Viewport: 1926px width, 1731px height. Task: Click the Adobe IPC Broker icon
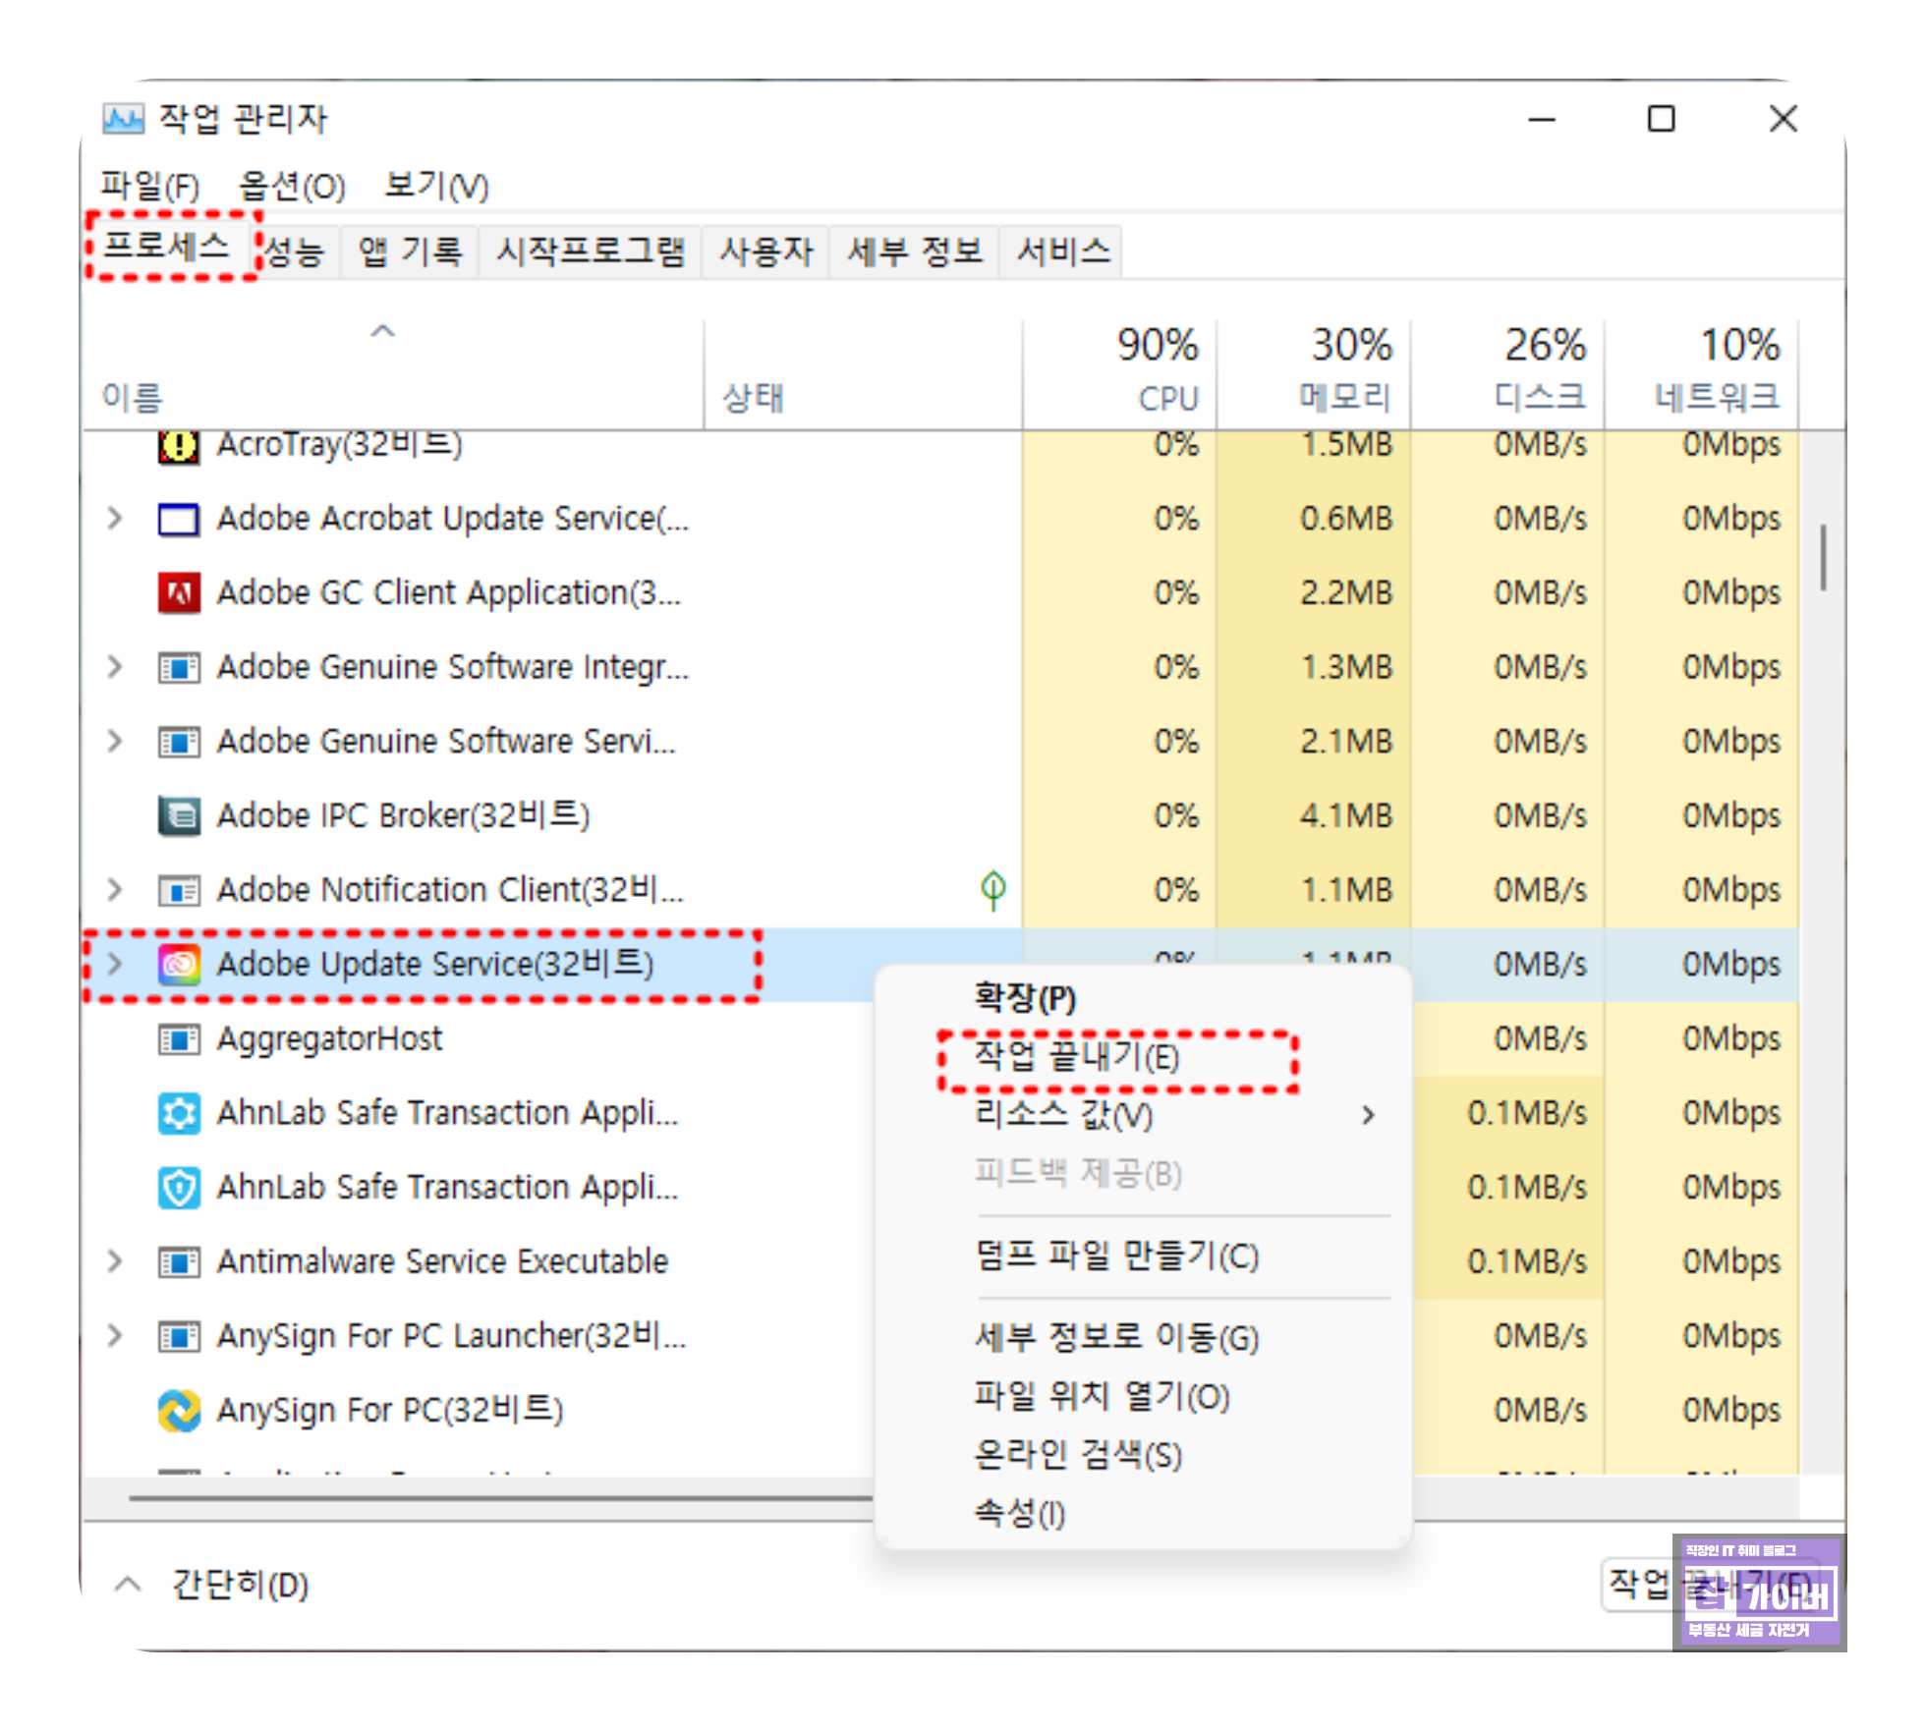178,815
